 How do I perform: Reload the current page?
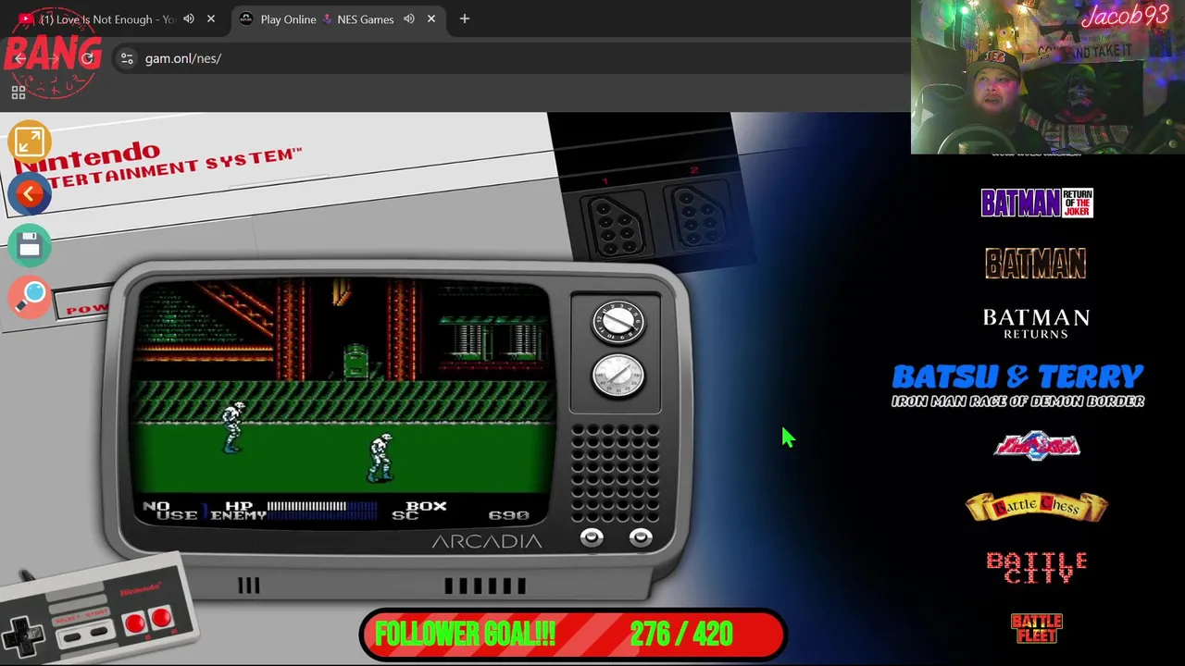(x=88, y=58)
